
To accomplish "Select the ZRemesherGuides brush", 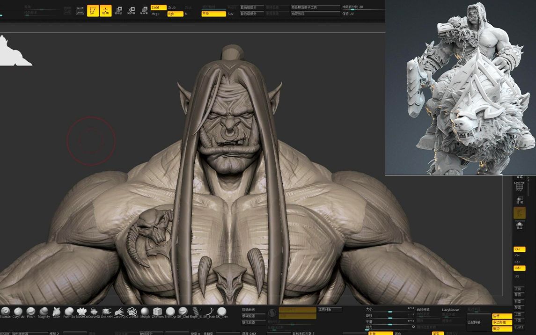I will point(158,312).
